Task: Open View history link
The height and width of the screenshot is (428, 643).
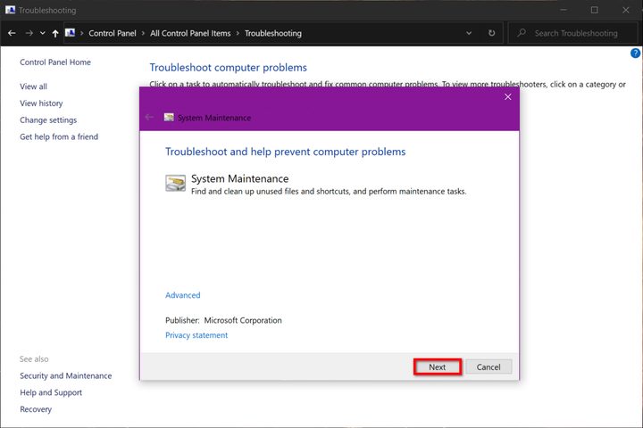Action: (41, 103)
